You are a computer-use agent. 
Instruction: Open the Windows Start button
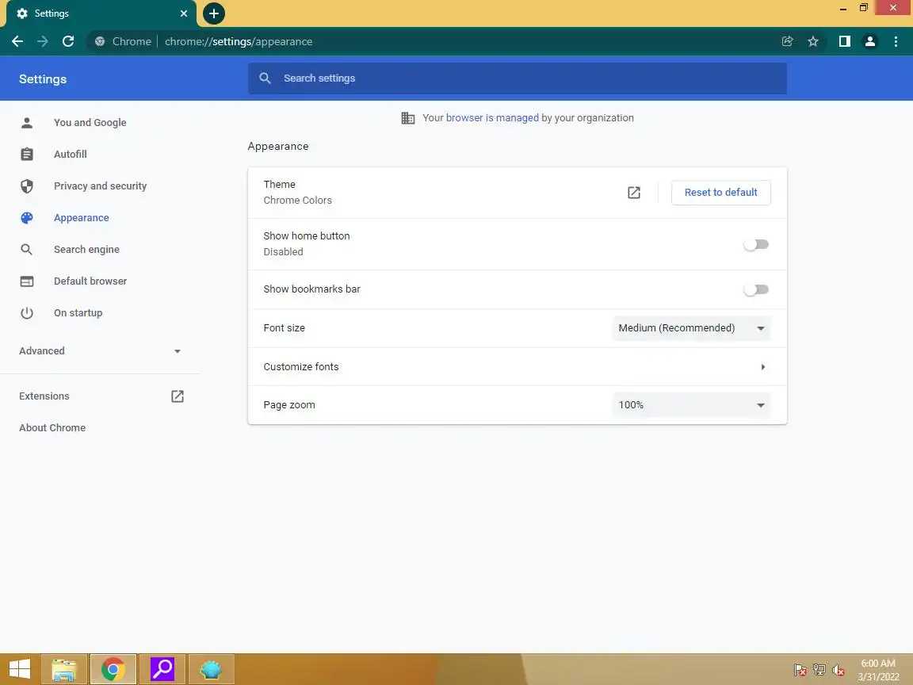[19, 669]
